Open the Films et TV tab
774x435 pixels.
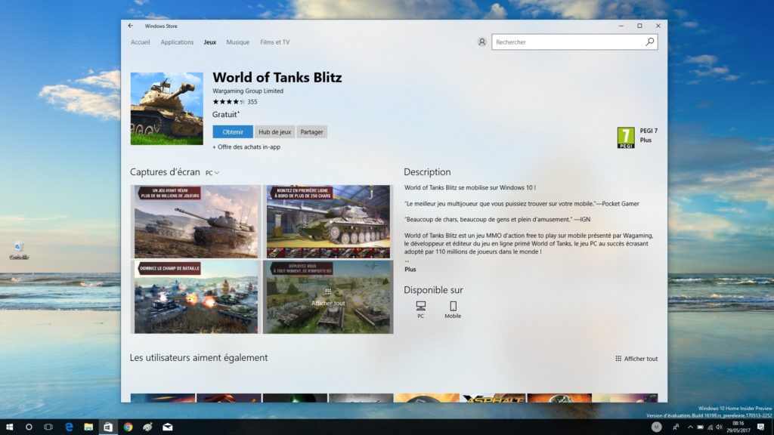click(275, 42)
